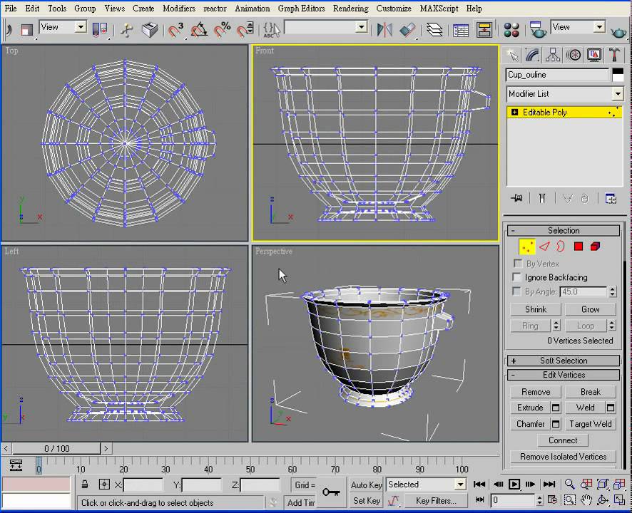The image size is (632, 513).
Task: Click the Cup_ouline object name field
Action: (557, 75)
